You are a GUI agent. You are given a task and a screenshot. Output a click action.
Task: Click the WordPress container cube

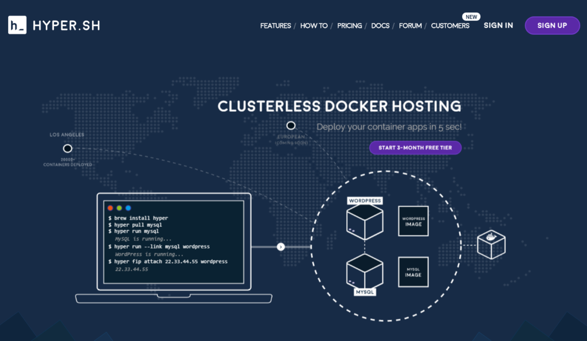(x=365, y=222)
